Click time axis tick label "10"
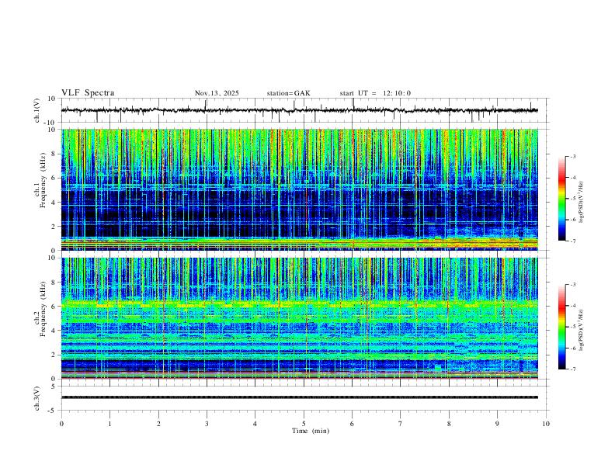Screen dimensions: 615x475 pos(546,424)
